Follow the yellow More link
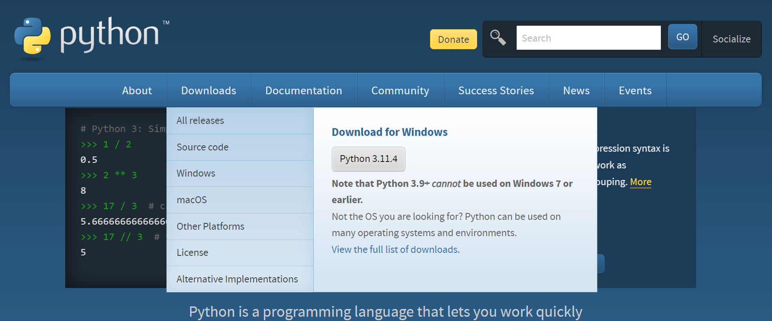Viewport: 772px width, 321px height. coord(640,182)
